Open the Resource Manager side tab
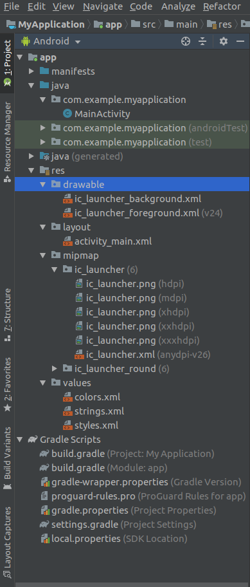 pyautogui.click(x=7, y=142)
